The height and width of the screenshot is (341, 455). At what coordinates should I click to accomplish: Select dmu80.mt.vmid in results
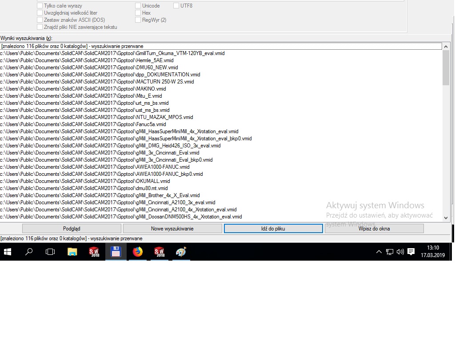[x=221, y=188]
